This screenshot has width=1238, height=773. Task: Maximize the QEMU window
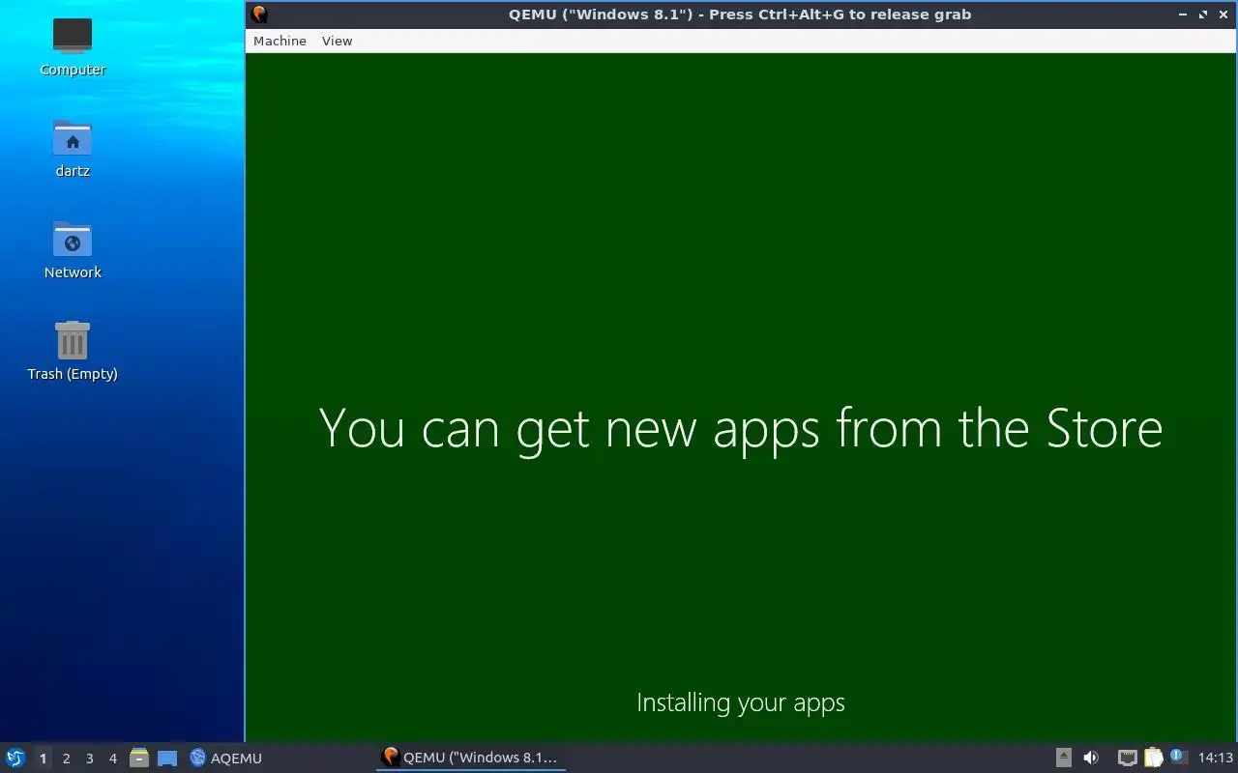(1203, 14)
